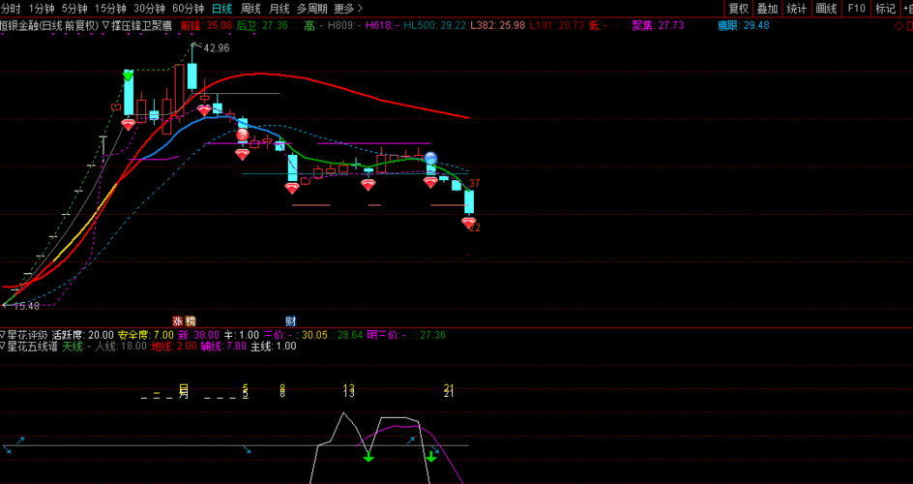Select the 60分钟 period tab

188,9
